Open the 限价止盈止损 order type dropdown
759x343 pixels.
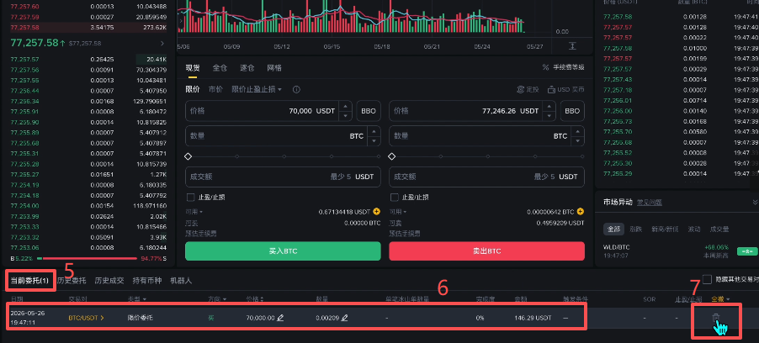point(257,89)
